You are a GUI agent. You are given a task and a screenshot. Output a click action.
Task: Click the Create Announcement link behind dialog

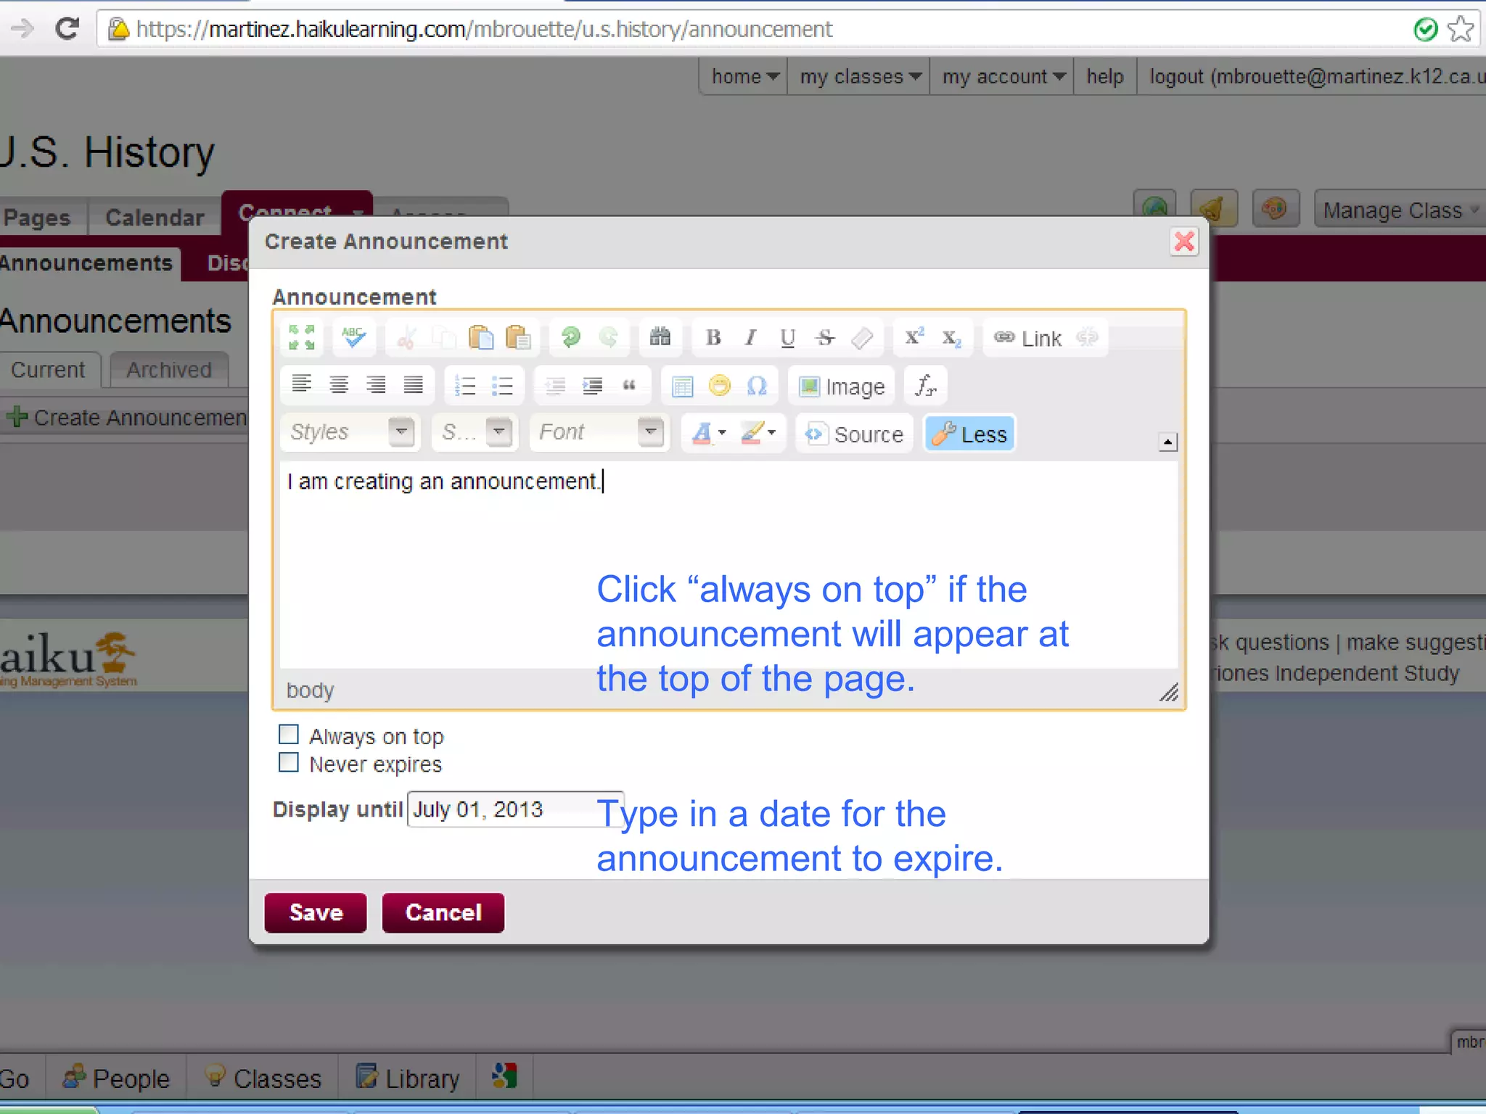127,417
